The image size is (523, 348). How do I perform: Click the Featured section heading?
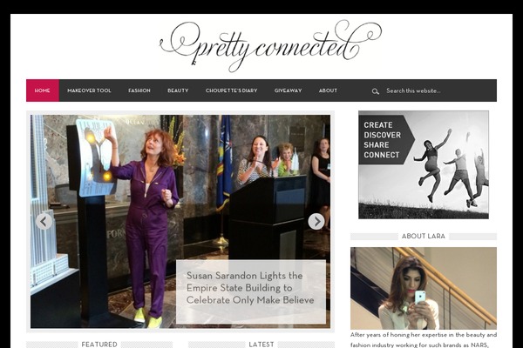click(x=99, y=345)
